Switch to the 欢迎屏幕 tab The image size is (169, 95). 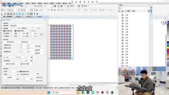point(9,17)
